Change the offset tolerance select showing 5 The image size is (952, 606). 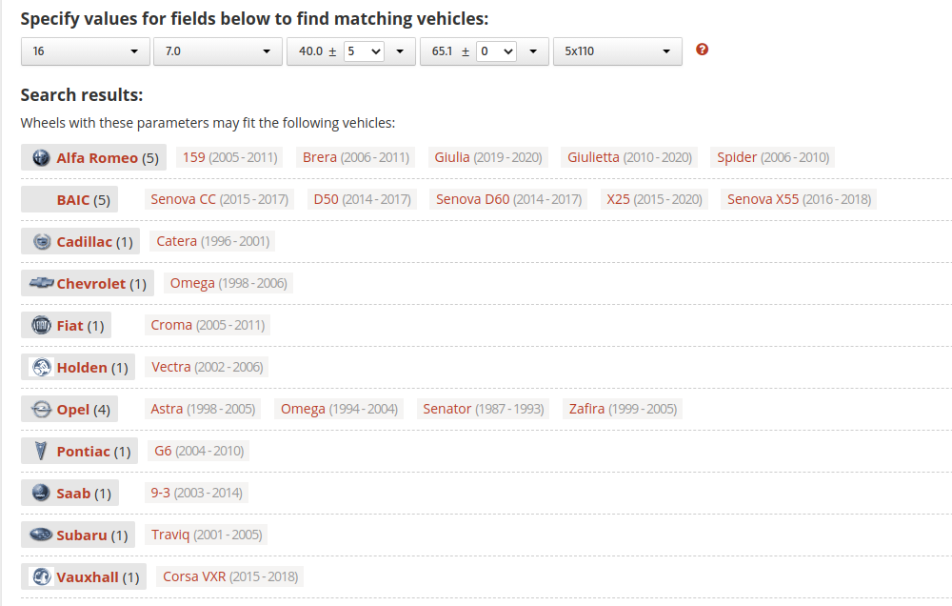(x=363, y=51)
